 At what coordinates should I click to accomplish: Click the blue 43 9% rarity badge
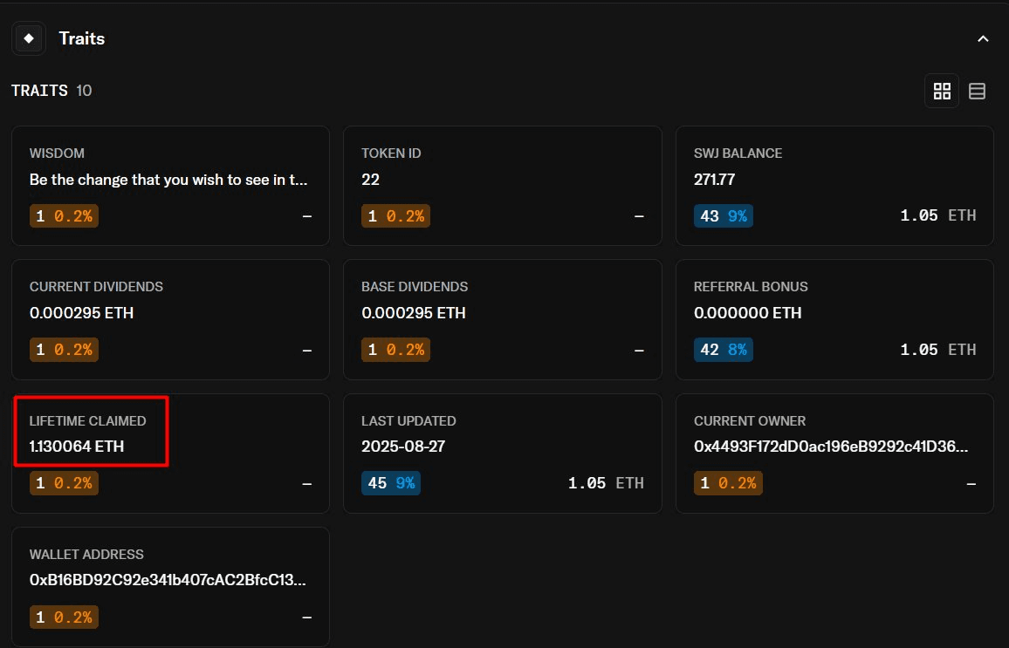pos(724,216)
